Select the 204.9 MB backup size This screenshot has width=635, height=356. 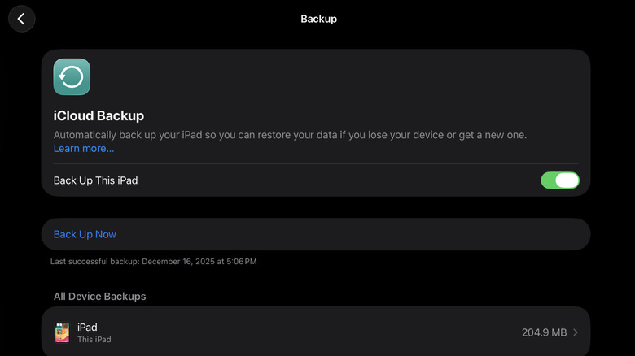click(544, 332)
